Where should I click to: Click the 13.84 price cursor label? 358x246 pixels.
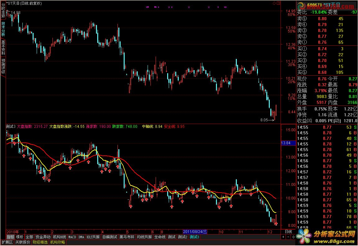pyautogui.click(x=288, y=143)
